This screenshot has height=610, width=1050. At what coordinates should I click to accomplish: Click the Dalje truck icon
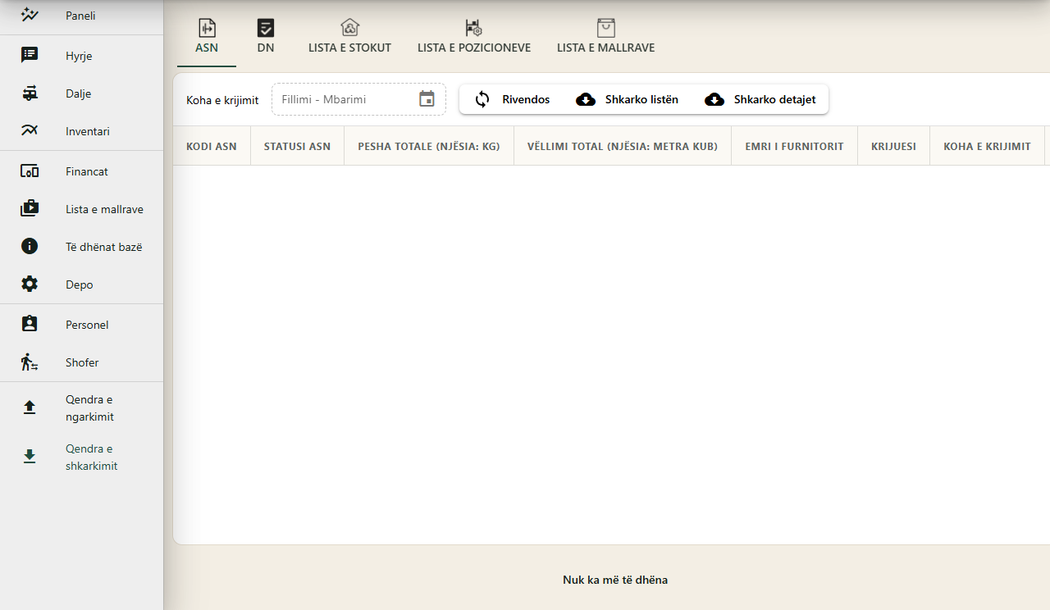click(x=30, y=93)
